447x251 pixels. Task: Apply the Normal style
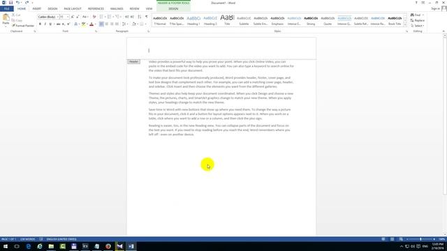point(160,20)
